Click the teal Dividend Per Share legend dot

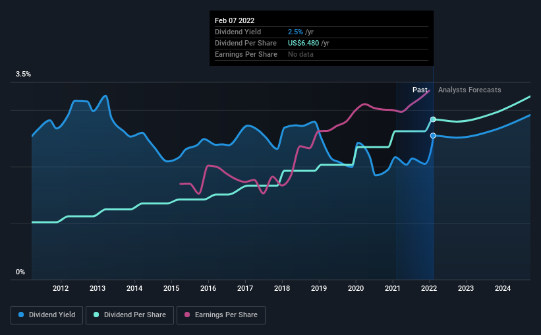click(x=96, y=315)
